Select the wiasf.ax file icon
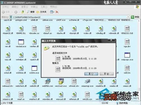The height and width of the screenshot is (105, 141). point(21,95)
